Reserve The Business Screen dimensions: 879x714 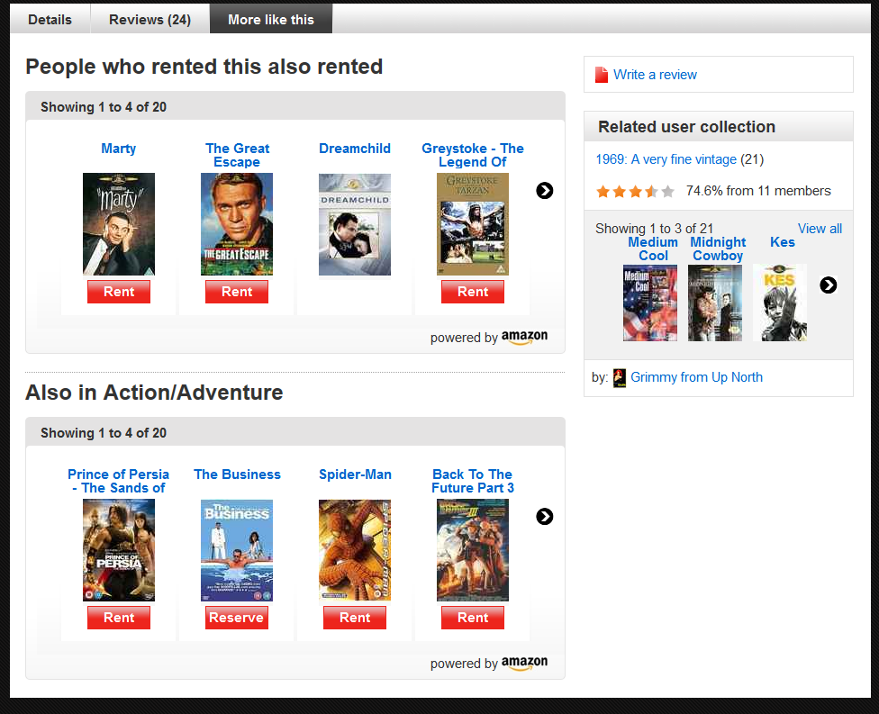click(x=237, y=618)
